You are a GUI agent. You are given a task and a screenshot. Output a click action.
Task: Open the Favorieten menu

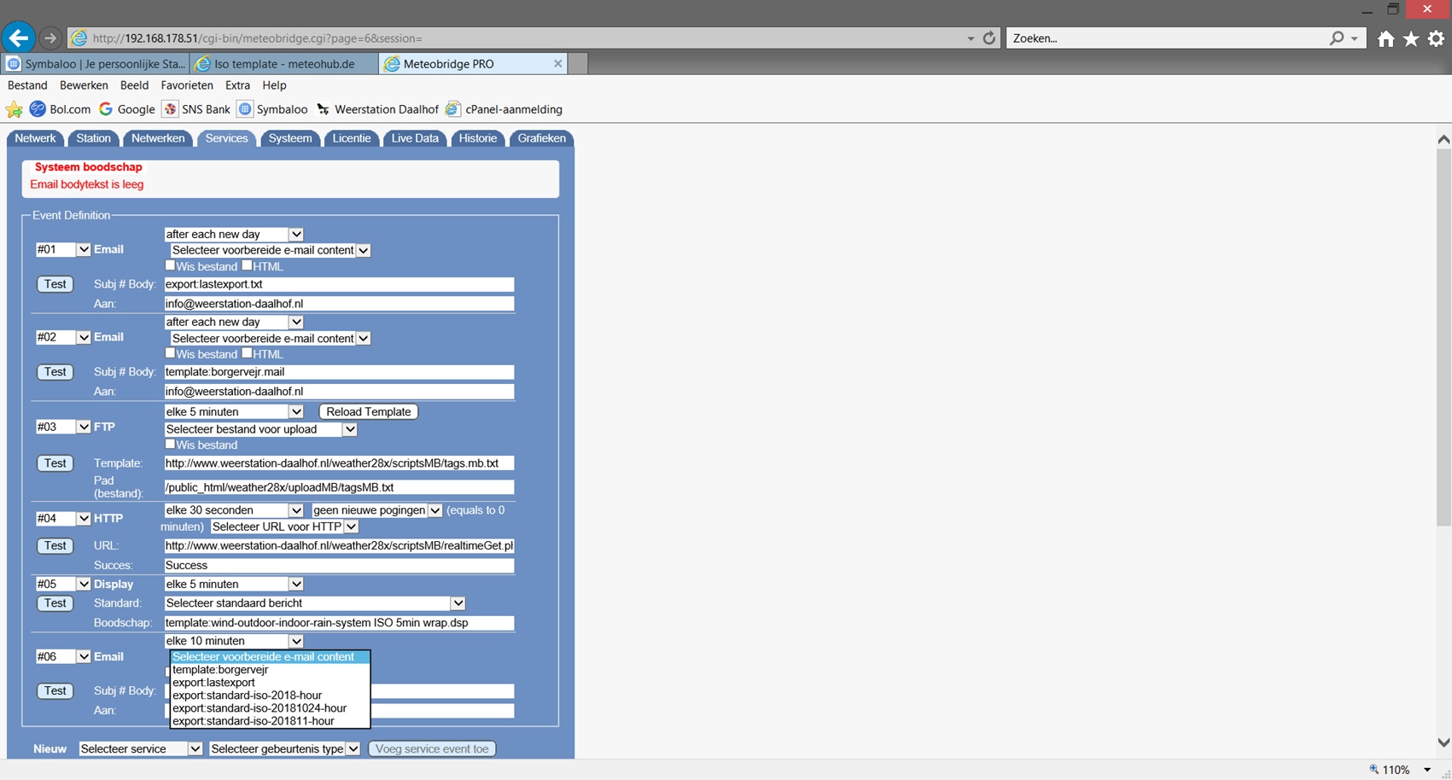[x=187, y=85]
